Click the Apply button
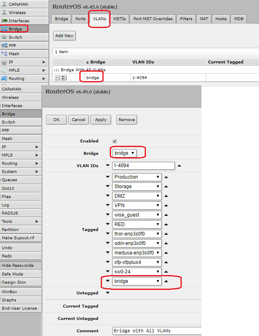 (x=101, y=119)
